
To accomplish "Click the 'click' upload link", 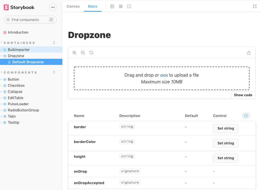I will pyautogui.click(x=164, y=75).
